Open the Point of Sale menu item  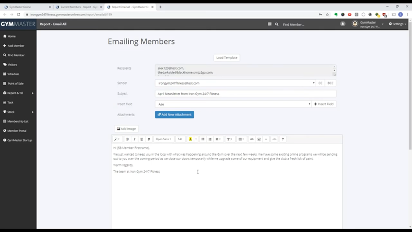point(15,84)
